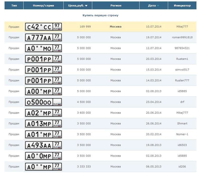This screenshot has height=173, width=201.
Task: Open seller id206
Action: 182,166
